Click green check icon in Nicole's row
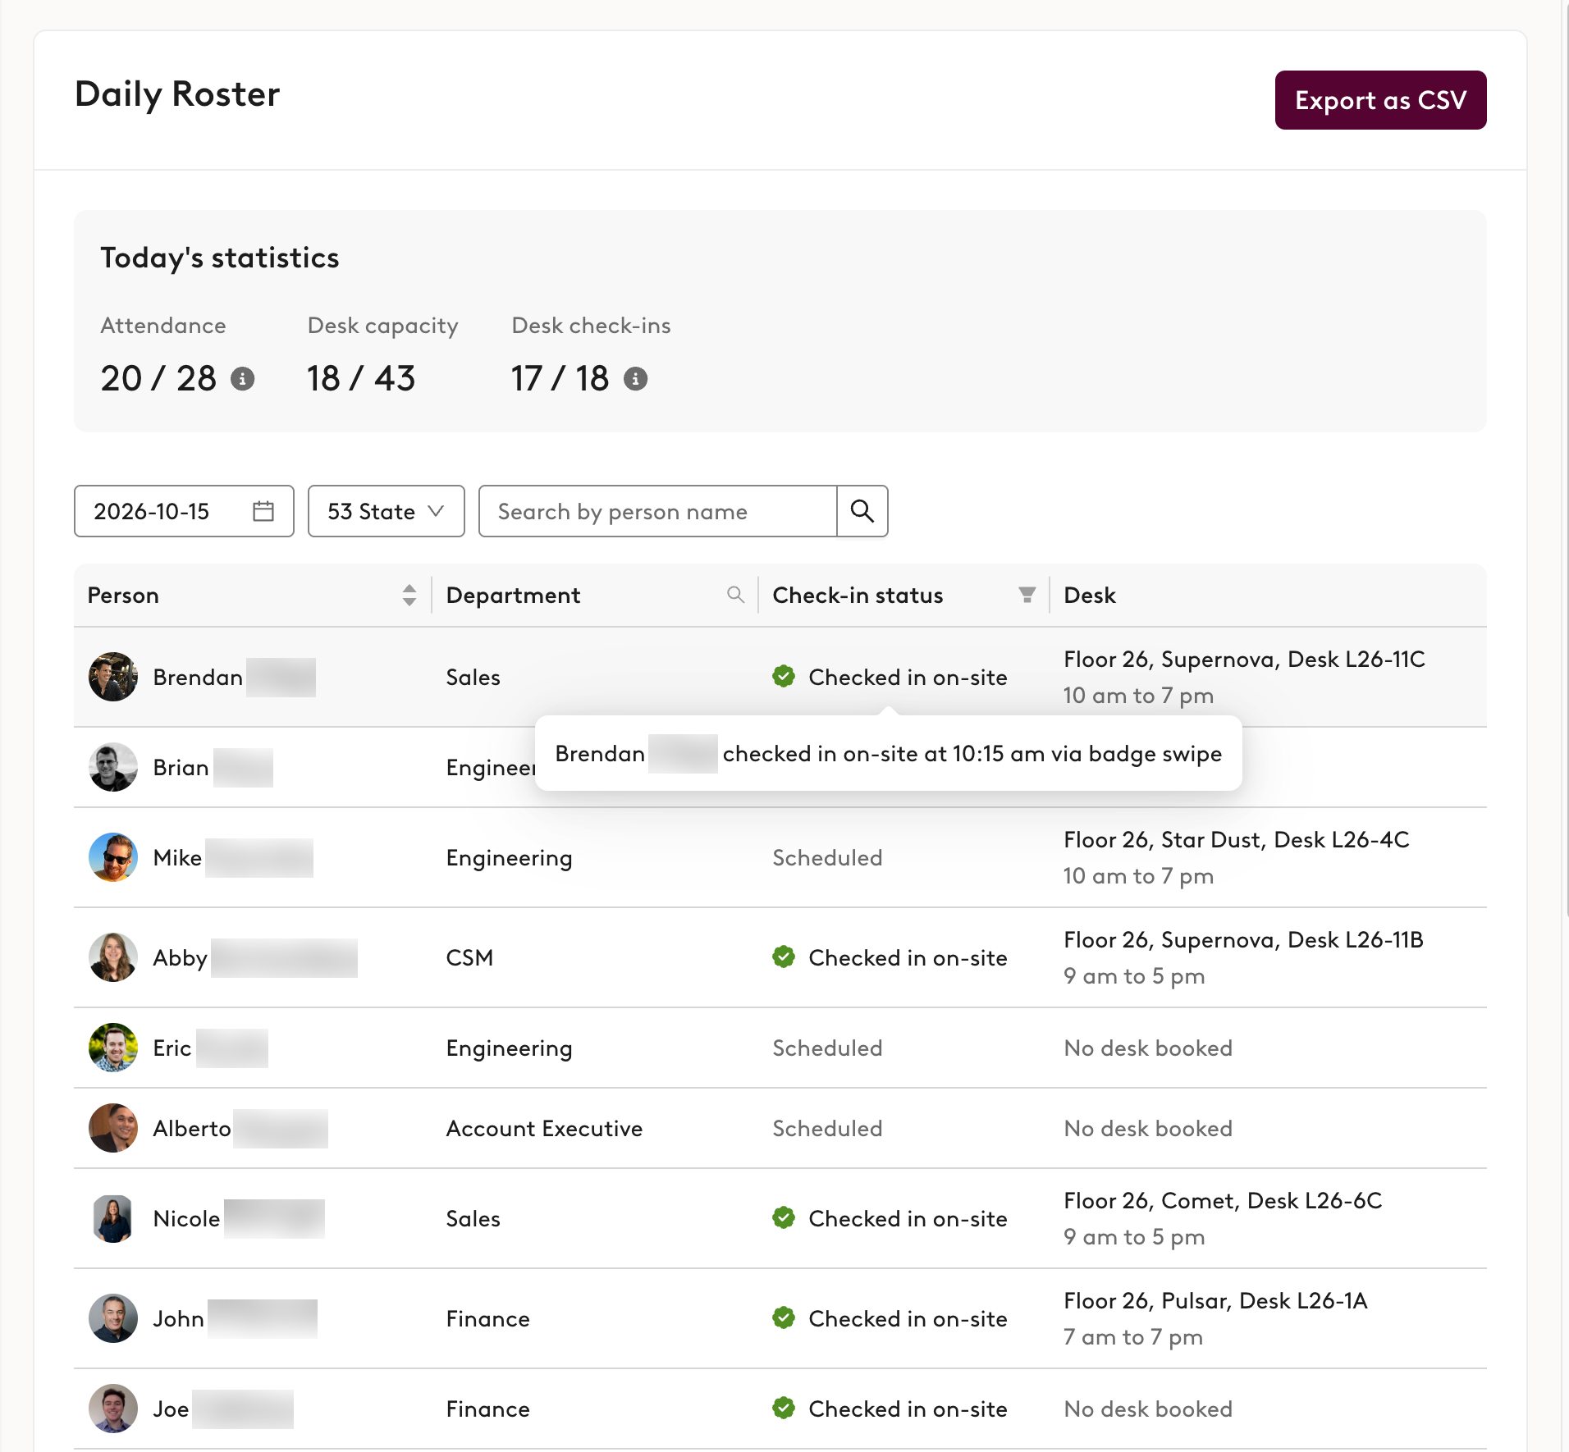 click(x=784, y=1218)
